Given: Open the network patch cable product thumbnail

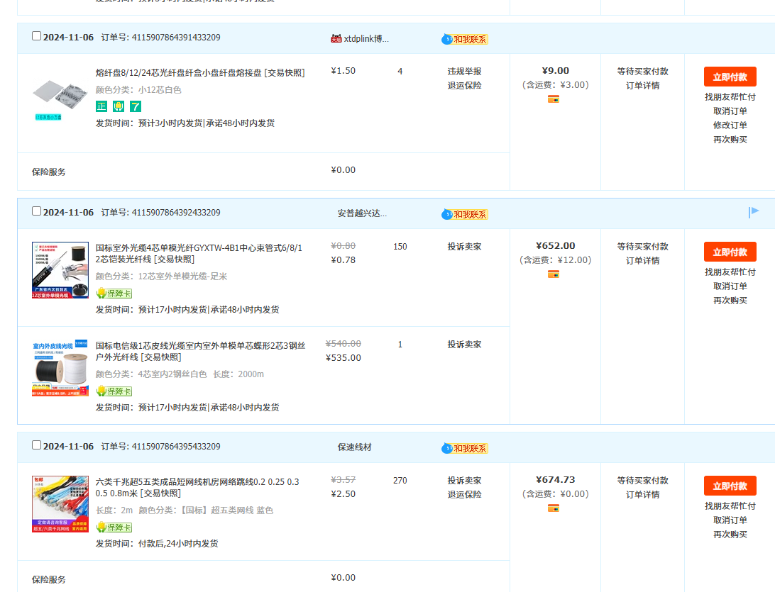Looking at the screenshot, I should coord(60,504).
